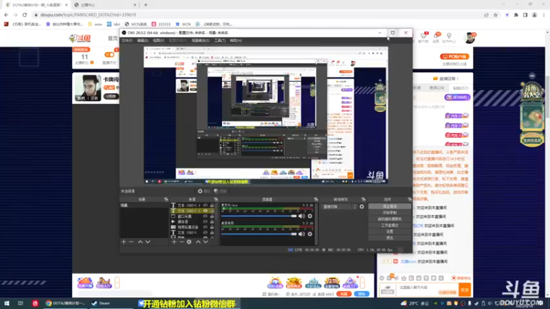550x309 pixels.
Task: Open OBS 文件(F) menu
Action: pyautogui.click(x=127, y=41)
